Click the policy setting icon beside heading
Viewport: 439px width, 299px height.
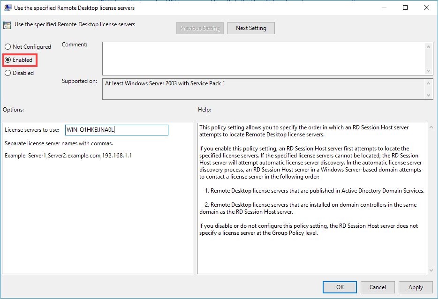(x=7, y=25)
